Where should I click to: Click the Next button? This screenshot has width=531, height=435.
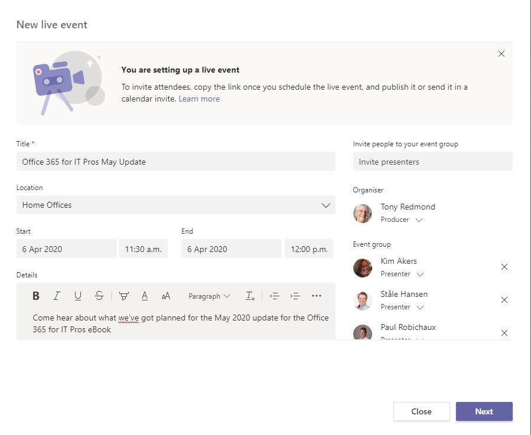click(484, 411)
